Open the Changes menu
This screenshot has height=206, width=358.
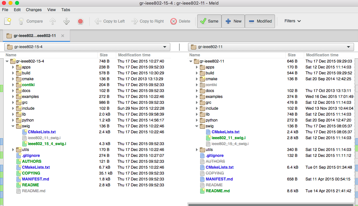pos(34,10)
